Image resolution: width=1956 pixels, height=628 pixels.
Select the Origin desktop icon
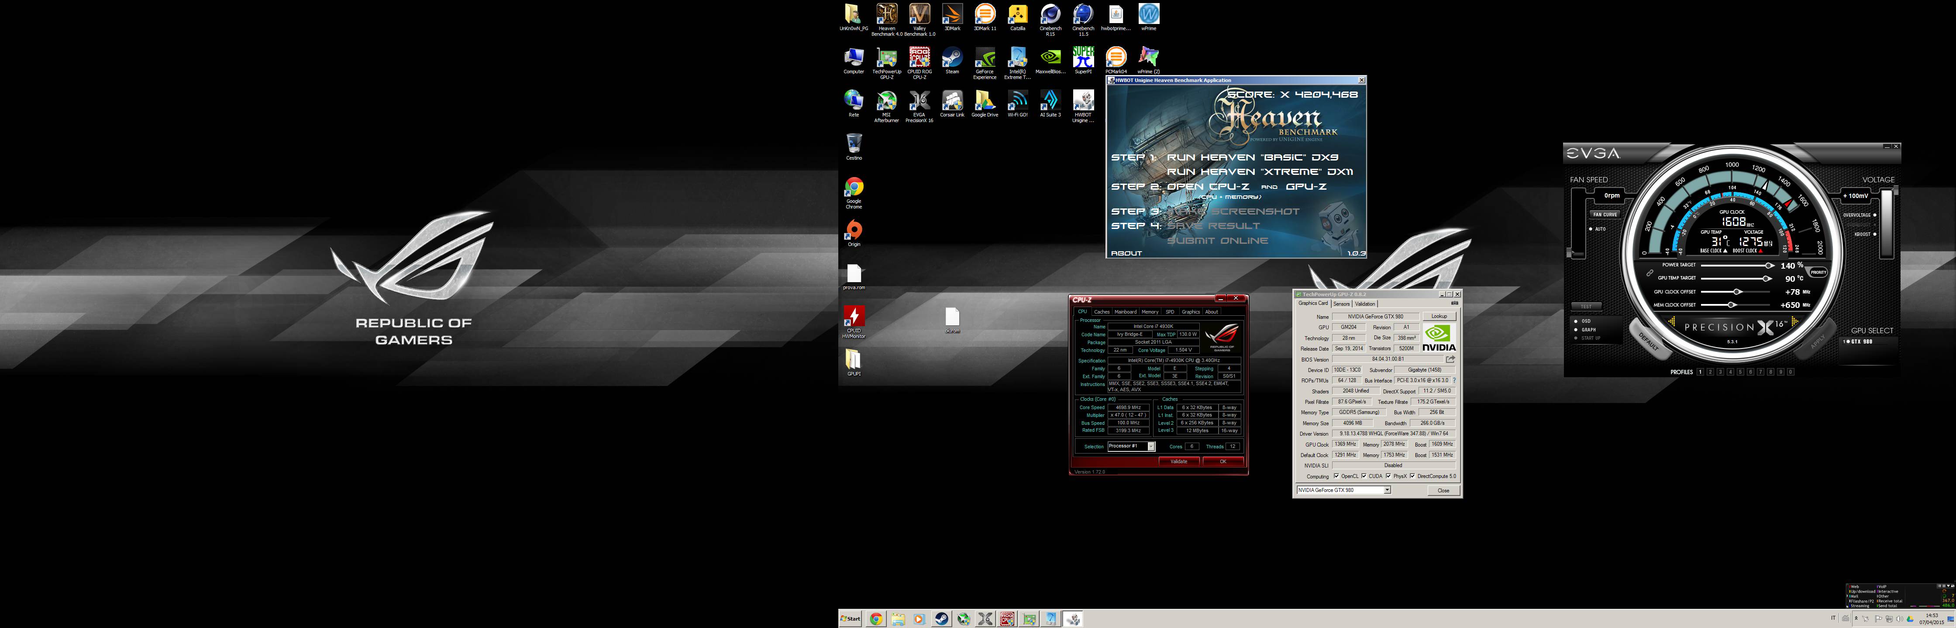[854, 234]
